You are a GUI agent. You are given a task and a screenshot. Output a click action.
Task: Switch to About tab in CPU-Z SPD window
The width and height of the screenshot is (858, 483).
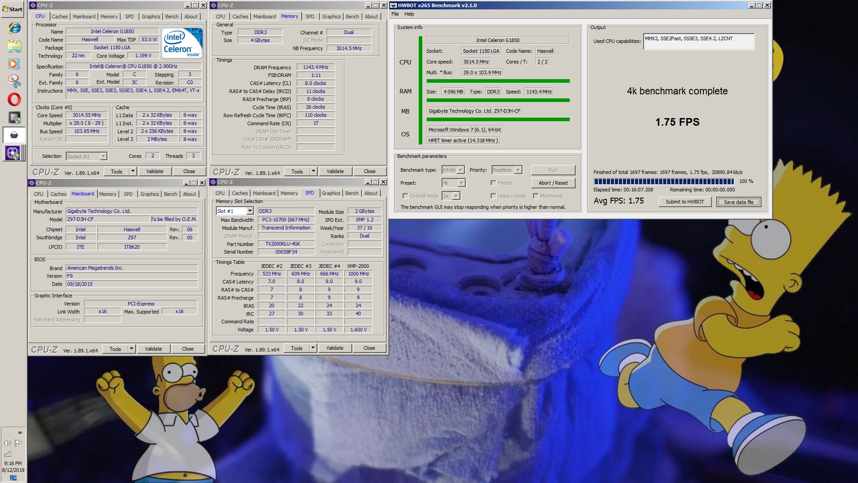click(371, 193)
